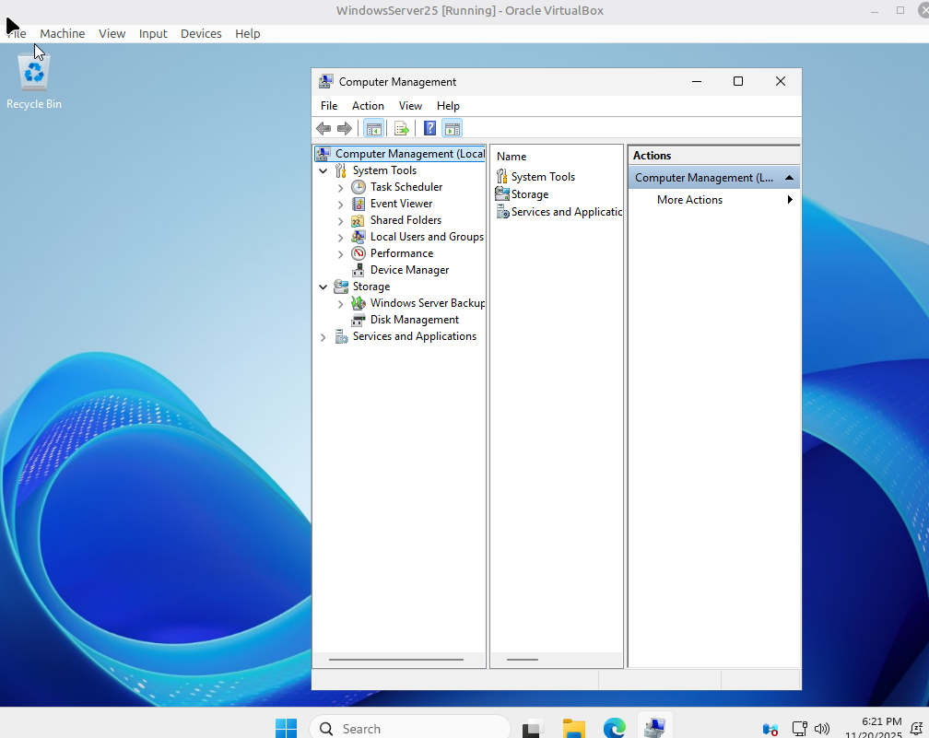
Task: Select Storage in the Name list
Action: tap(530, 194)
